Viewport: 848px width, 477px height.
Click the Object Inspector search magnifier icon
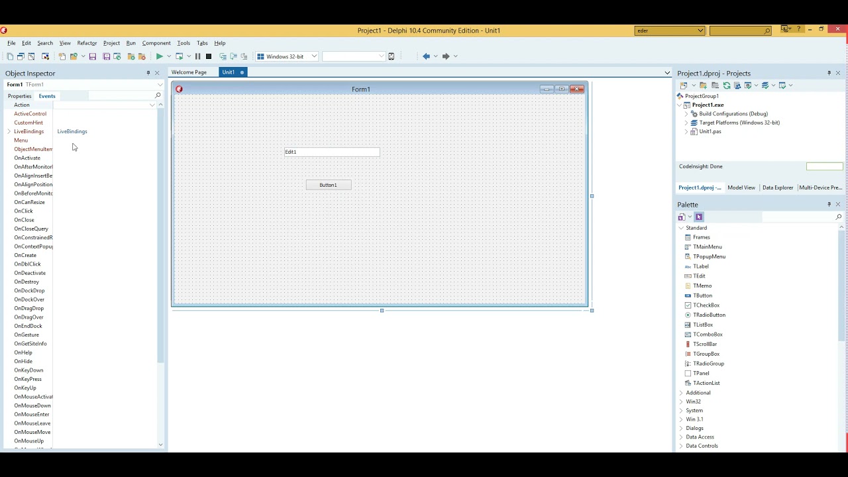(x=158, y=95)
